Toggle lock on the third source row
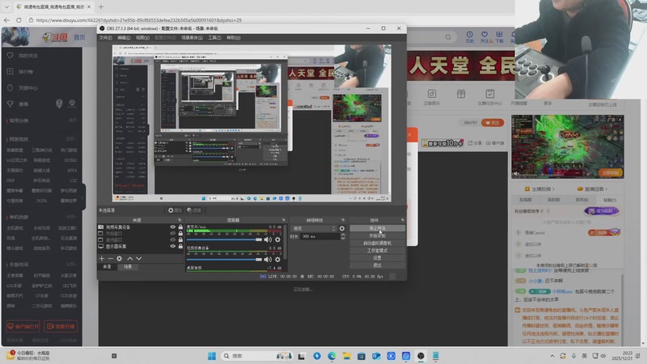This screenshot has height=364, width=647. 180,239
